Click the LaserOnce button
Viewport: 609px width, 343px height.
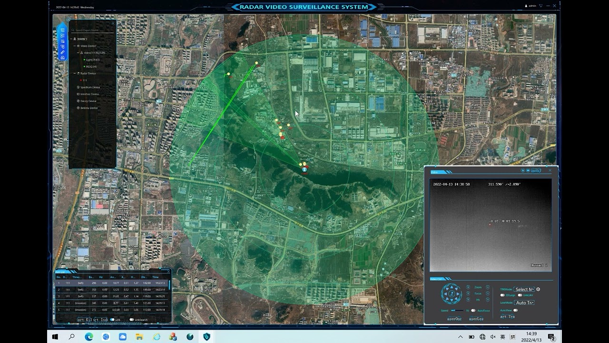[x=454, y=319]
